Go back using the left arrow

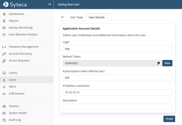pos(63,17)
